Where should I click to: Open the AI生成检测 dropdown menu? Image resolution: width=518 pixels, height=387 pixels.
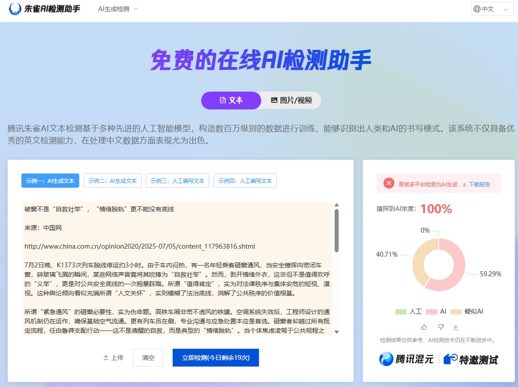pyautogui.click(x=117, y=8)
